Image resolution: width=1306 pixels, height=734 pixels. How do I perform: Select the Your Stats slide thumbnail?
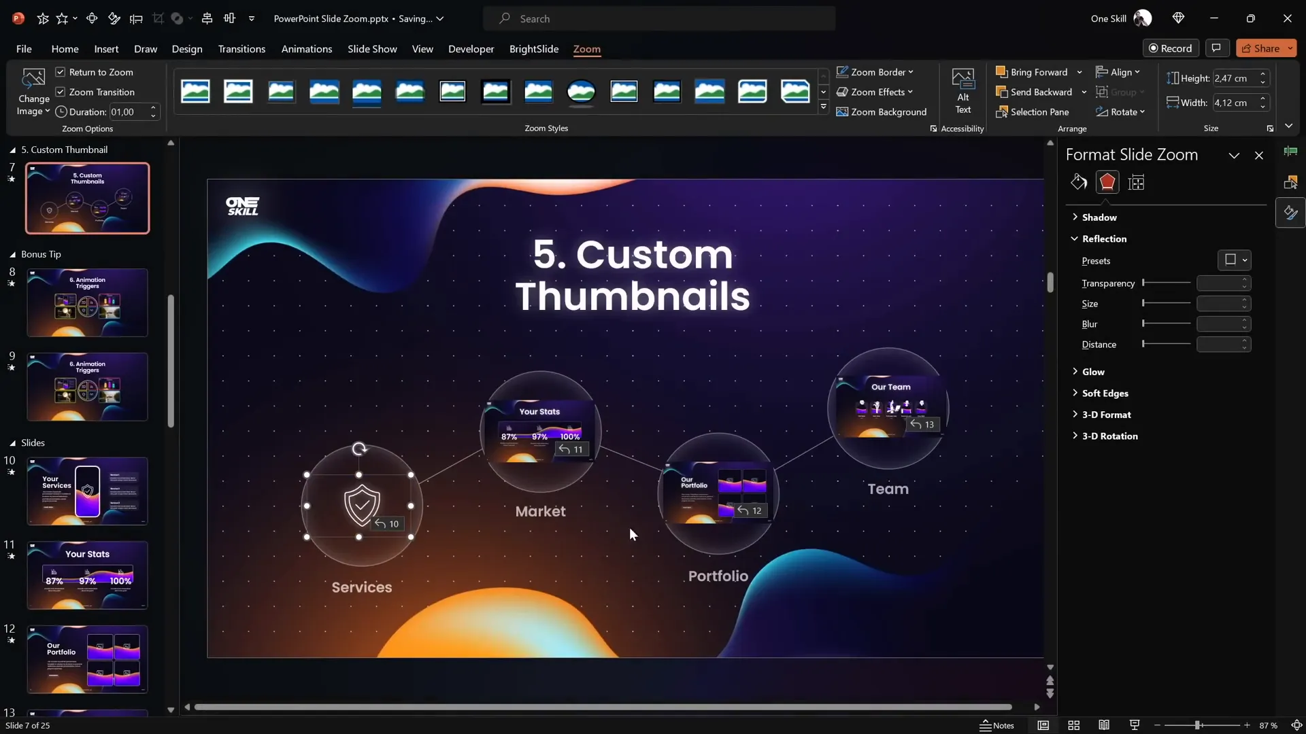[x=86, y=574]
